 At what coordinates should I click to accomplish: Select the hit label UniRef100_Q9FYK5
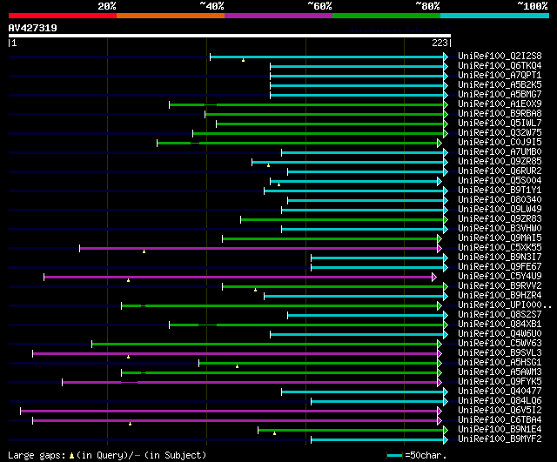[x=500, y=382]
